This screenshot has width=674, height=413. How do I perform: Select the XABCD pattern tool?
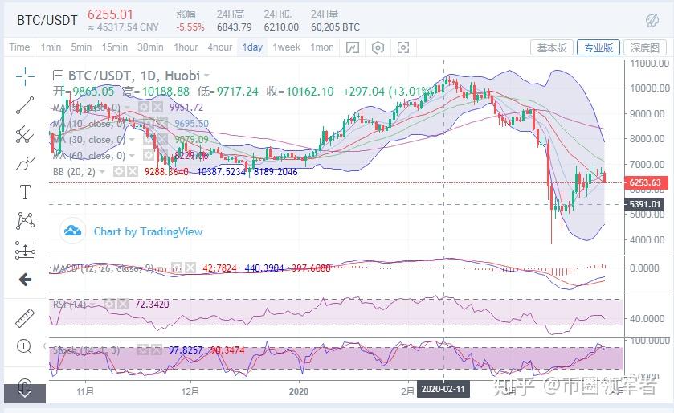point(25,221)
